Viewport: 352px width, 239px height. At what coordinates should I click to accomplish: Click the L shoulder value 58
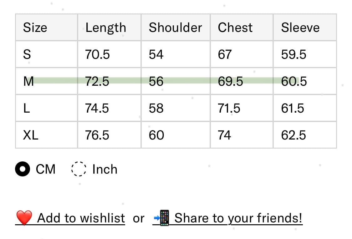156,108
